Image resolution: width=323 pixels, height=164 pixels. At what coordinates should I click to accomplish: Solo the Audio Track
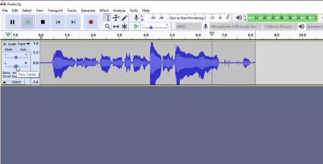click(23, 49)
